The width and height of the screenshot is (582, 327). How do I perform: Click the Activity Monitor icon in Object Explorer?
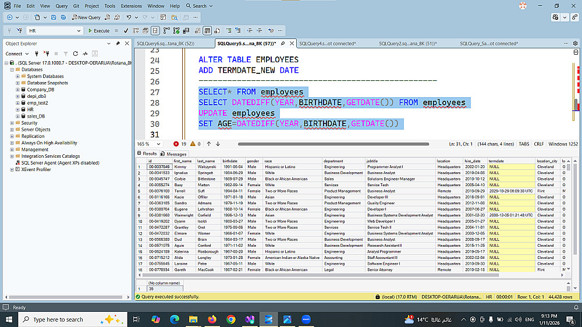click(85, 54)
